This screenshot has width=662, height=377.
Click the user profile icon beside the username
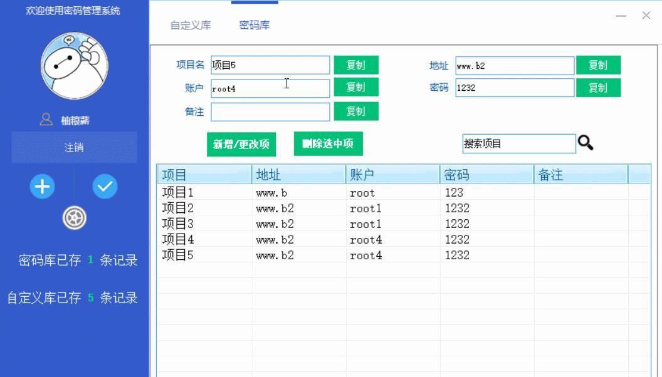(x=46, y=120)
